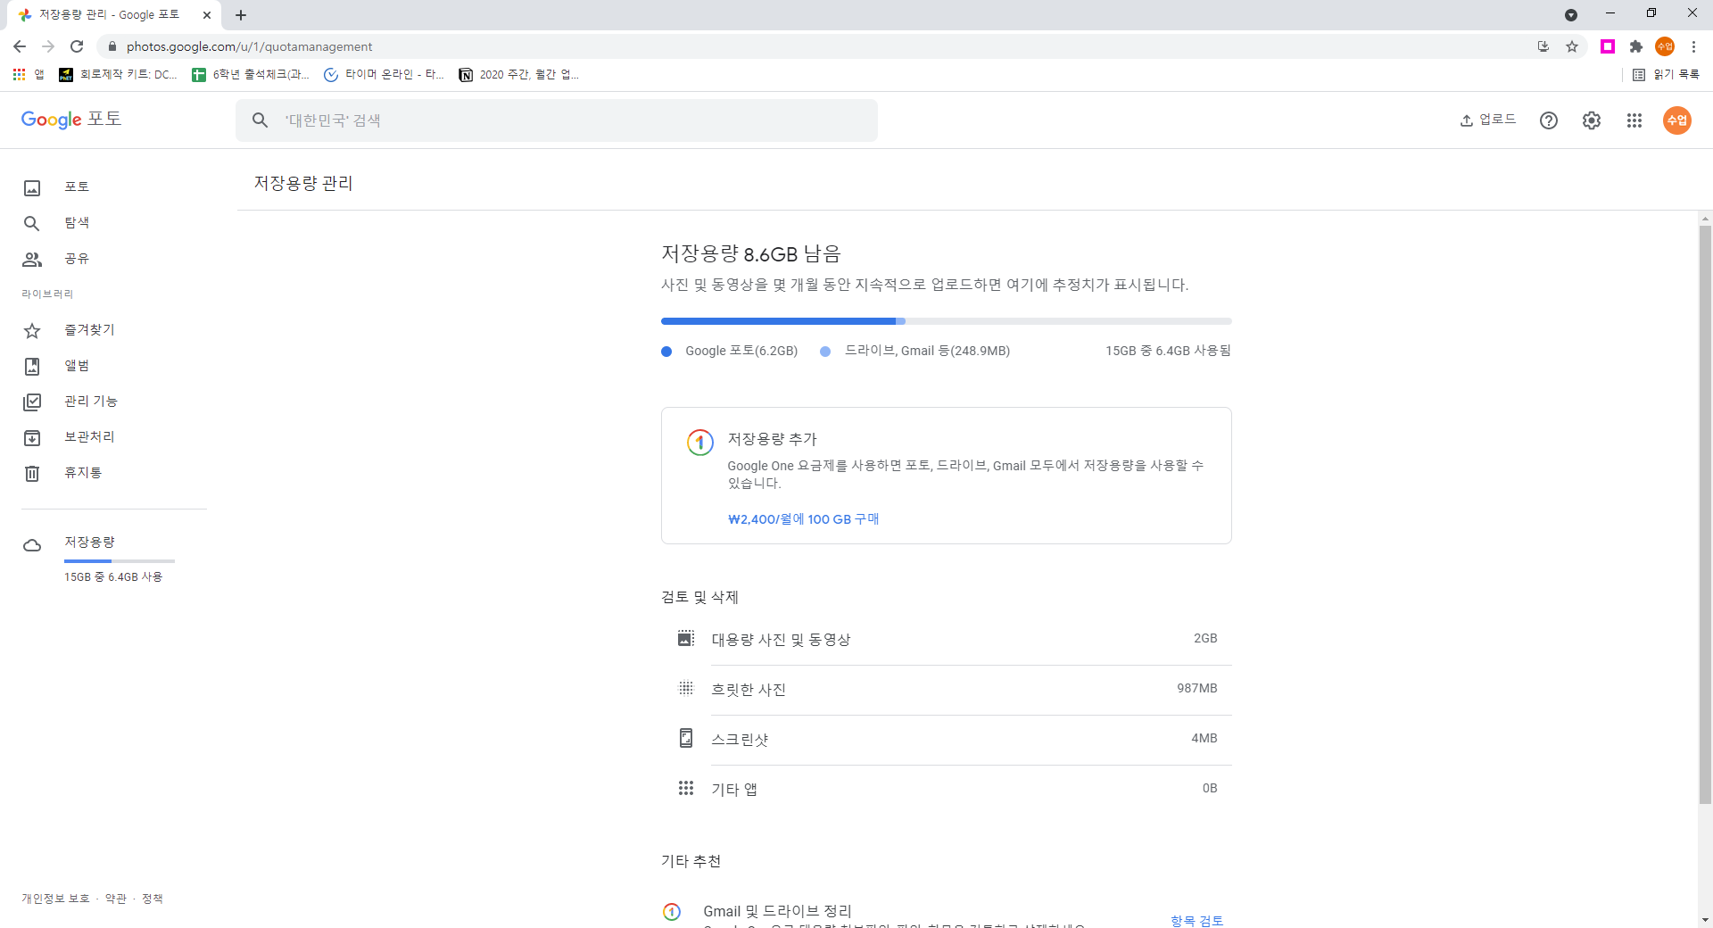Click the Google 포토 logo
This screenshot has height=928, width=1713.
[71, 120]
